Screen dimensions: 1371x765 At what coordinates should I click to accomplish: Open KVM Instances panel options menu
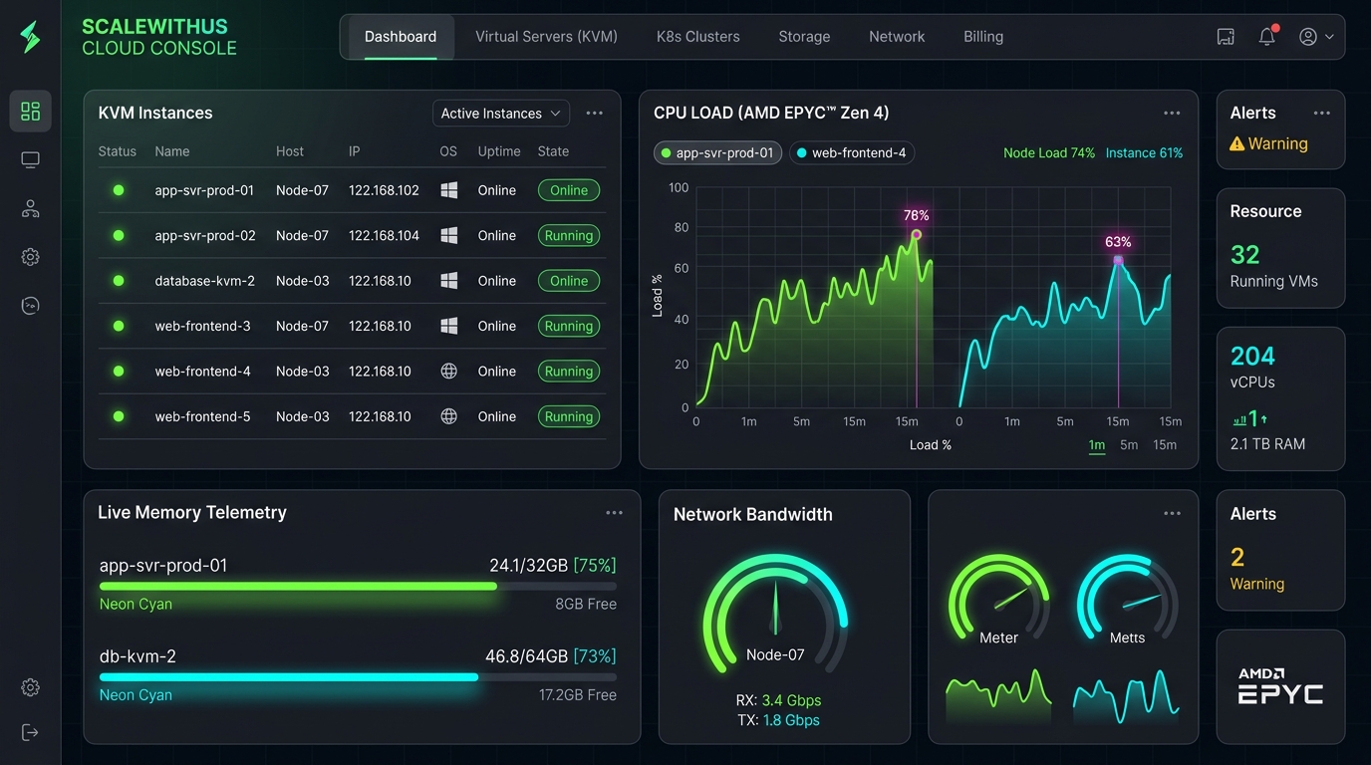[595, 114]
